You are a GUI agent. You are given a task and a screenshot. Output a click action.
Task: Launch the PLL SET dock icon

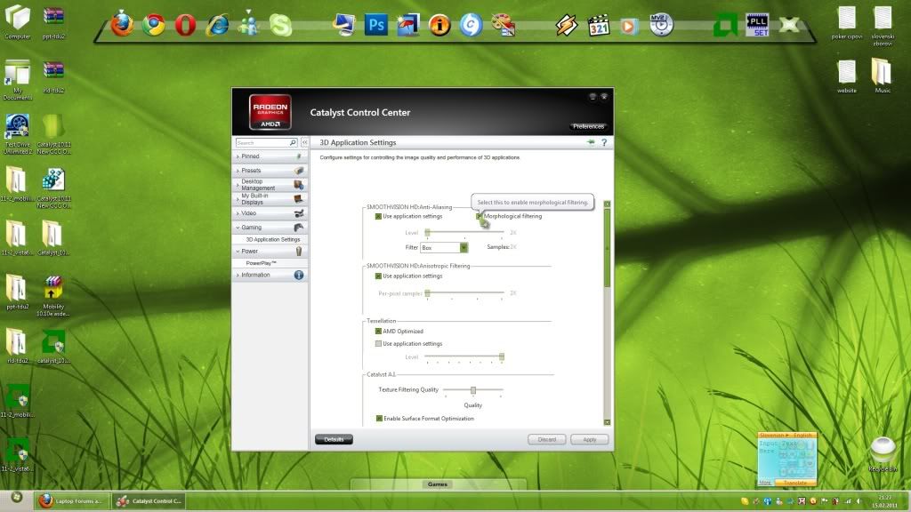[757, 25]
